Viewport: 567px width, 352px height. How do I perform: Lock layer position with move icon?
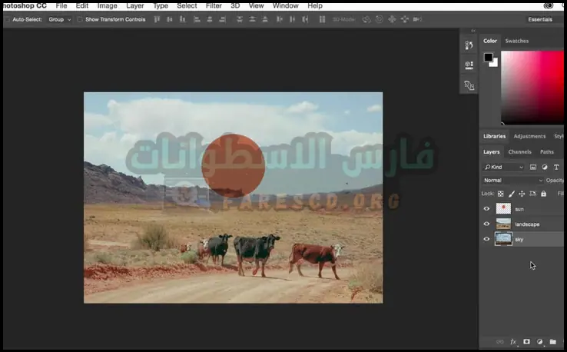click(522, 194)
